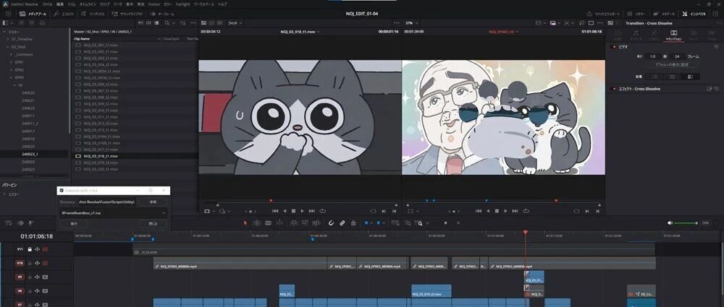
Task: Open script file dropdown in script dialog
Action: [x=113, y=213]
